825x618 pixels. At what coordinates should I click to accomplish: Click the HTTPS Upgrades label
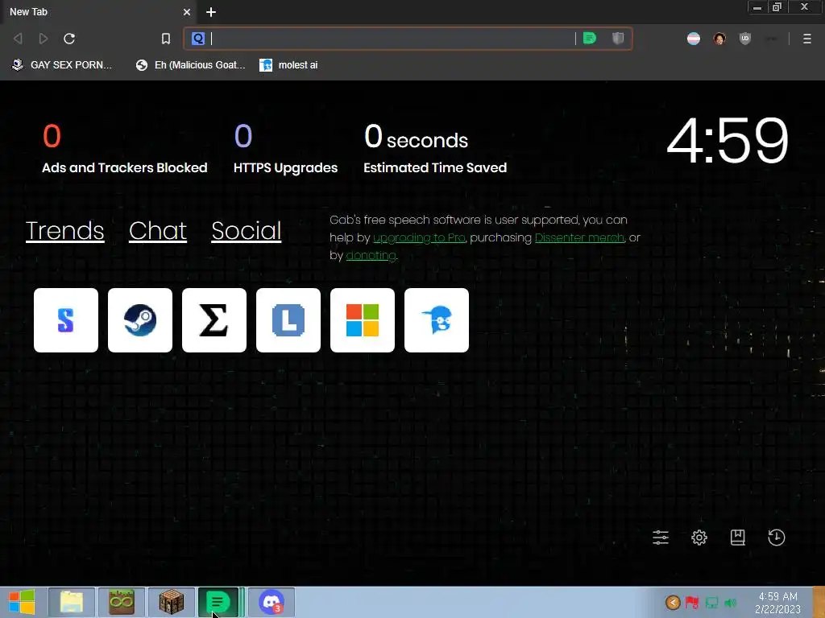coord(286,167)
